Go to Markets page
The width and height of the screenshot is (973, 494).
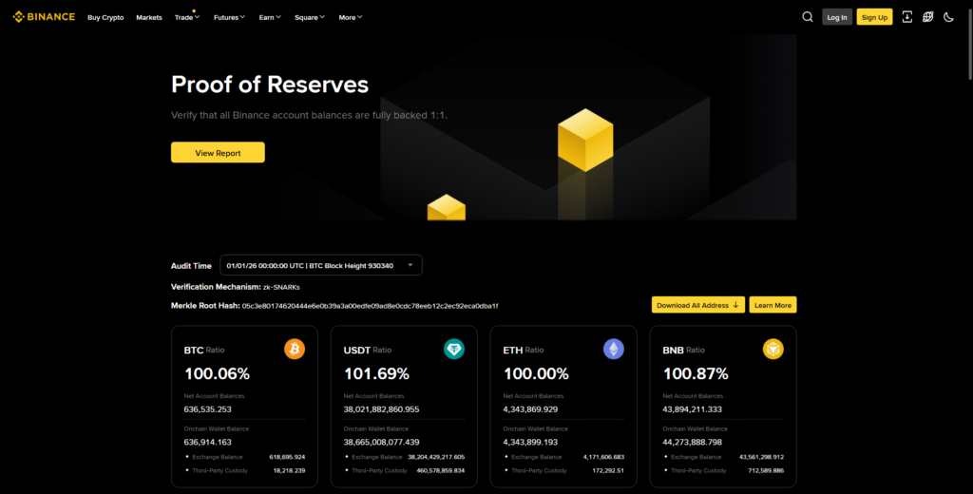point(149,17)
